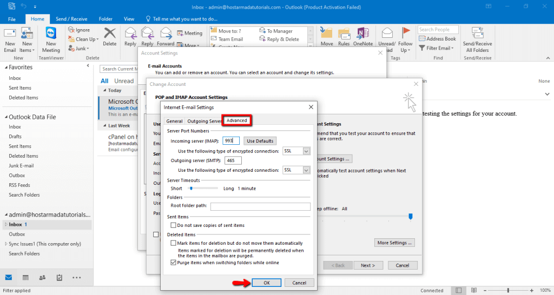Click the outgoing server SMTP port field
The height and width of the screenshot is (295, 554).
pos(233,160)
